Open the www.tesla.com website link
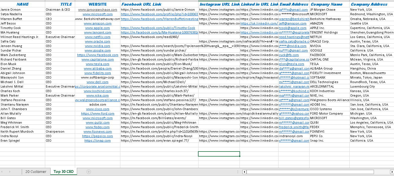 tap(98, 64)
